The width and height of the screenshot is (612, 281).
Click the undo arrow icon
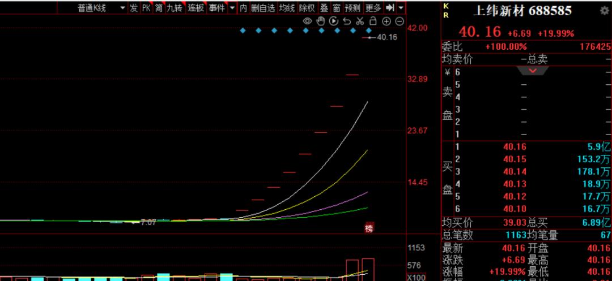[x=347, y=21]
